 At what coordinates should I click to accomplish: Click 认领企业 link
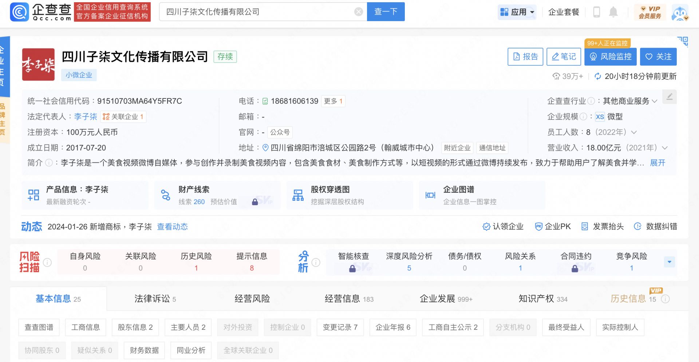coord(503,226)
